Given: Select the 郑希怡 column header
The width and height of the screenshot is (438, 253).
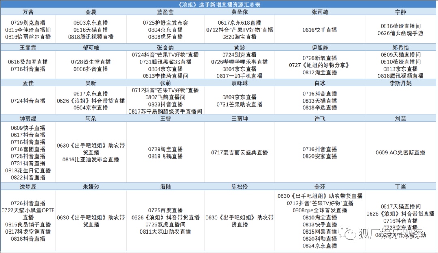Looking at the screenshot, I should click(x=400, y=47).
